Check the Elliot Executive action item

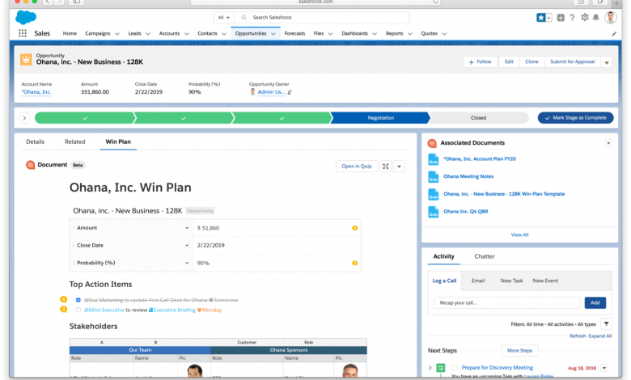point(78,310)
